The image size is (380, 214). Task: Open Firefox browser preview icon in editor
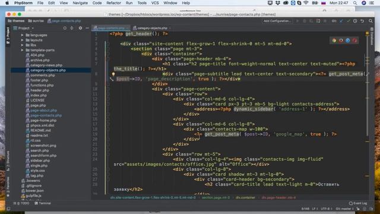pyautogui.click(x=341, y=40)
